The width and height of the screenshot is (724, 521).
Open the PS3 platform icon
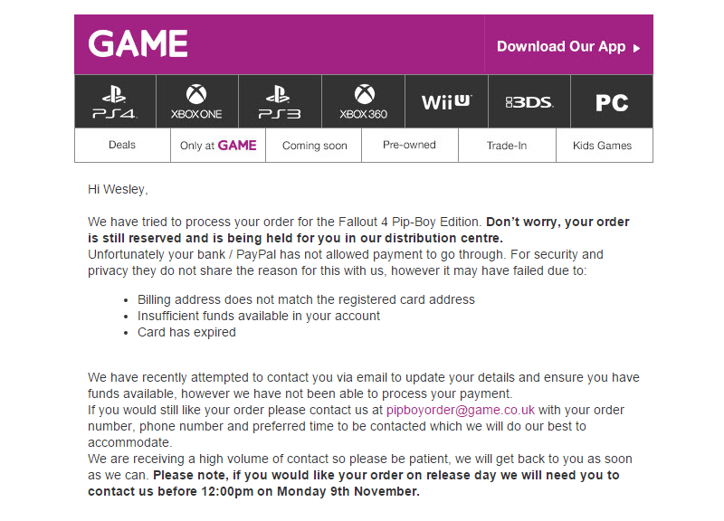pyautogui.click(x=280, y=101)
